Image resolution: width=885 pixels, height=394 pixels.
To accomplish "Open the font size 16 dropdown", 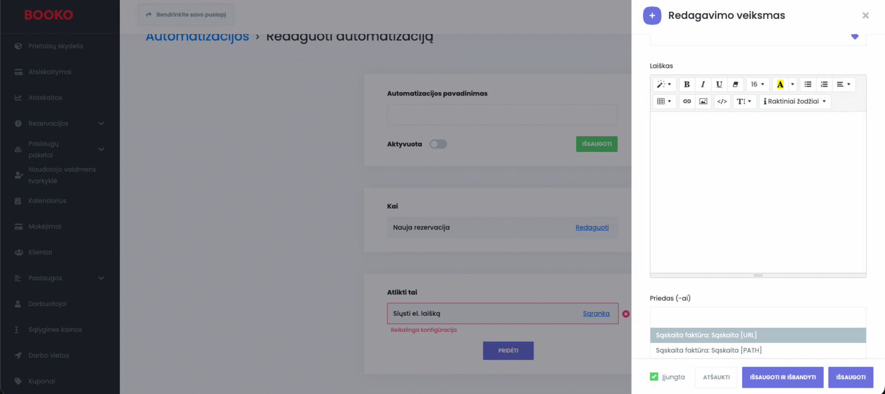I will [758, 85].
